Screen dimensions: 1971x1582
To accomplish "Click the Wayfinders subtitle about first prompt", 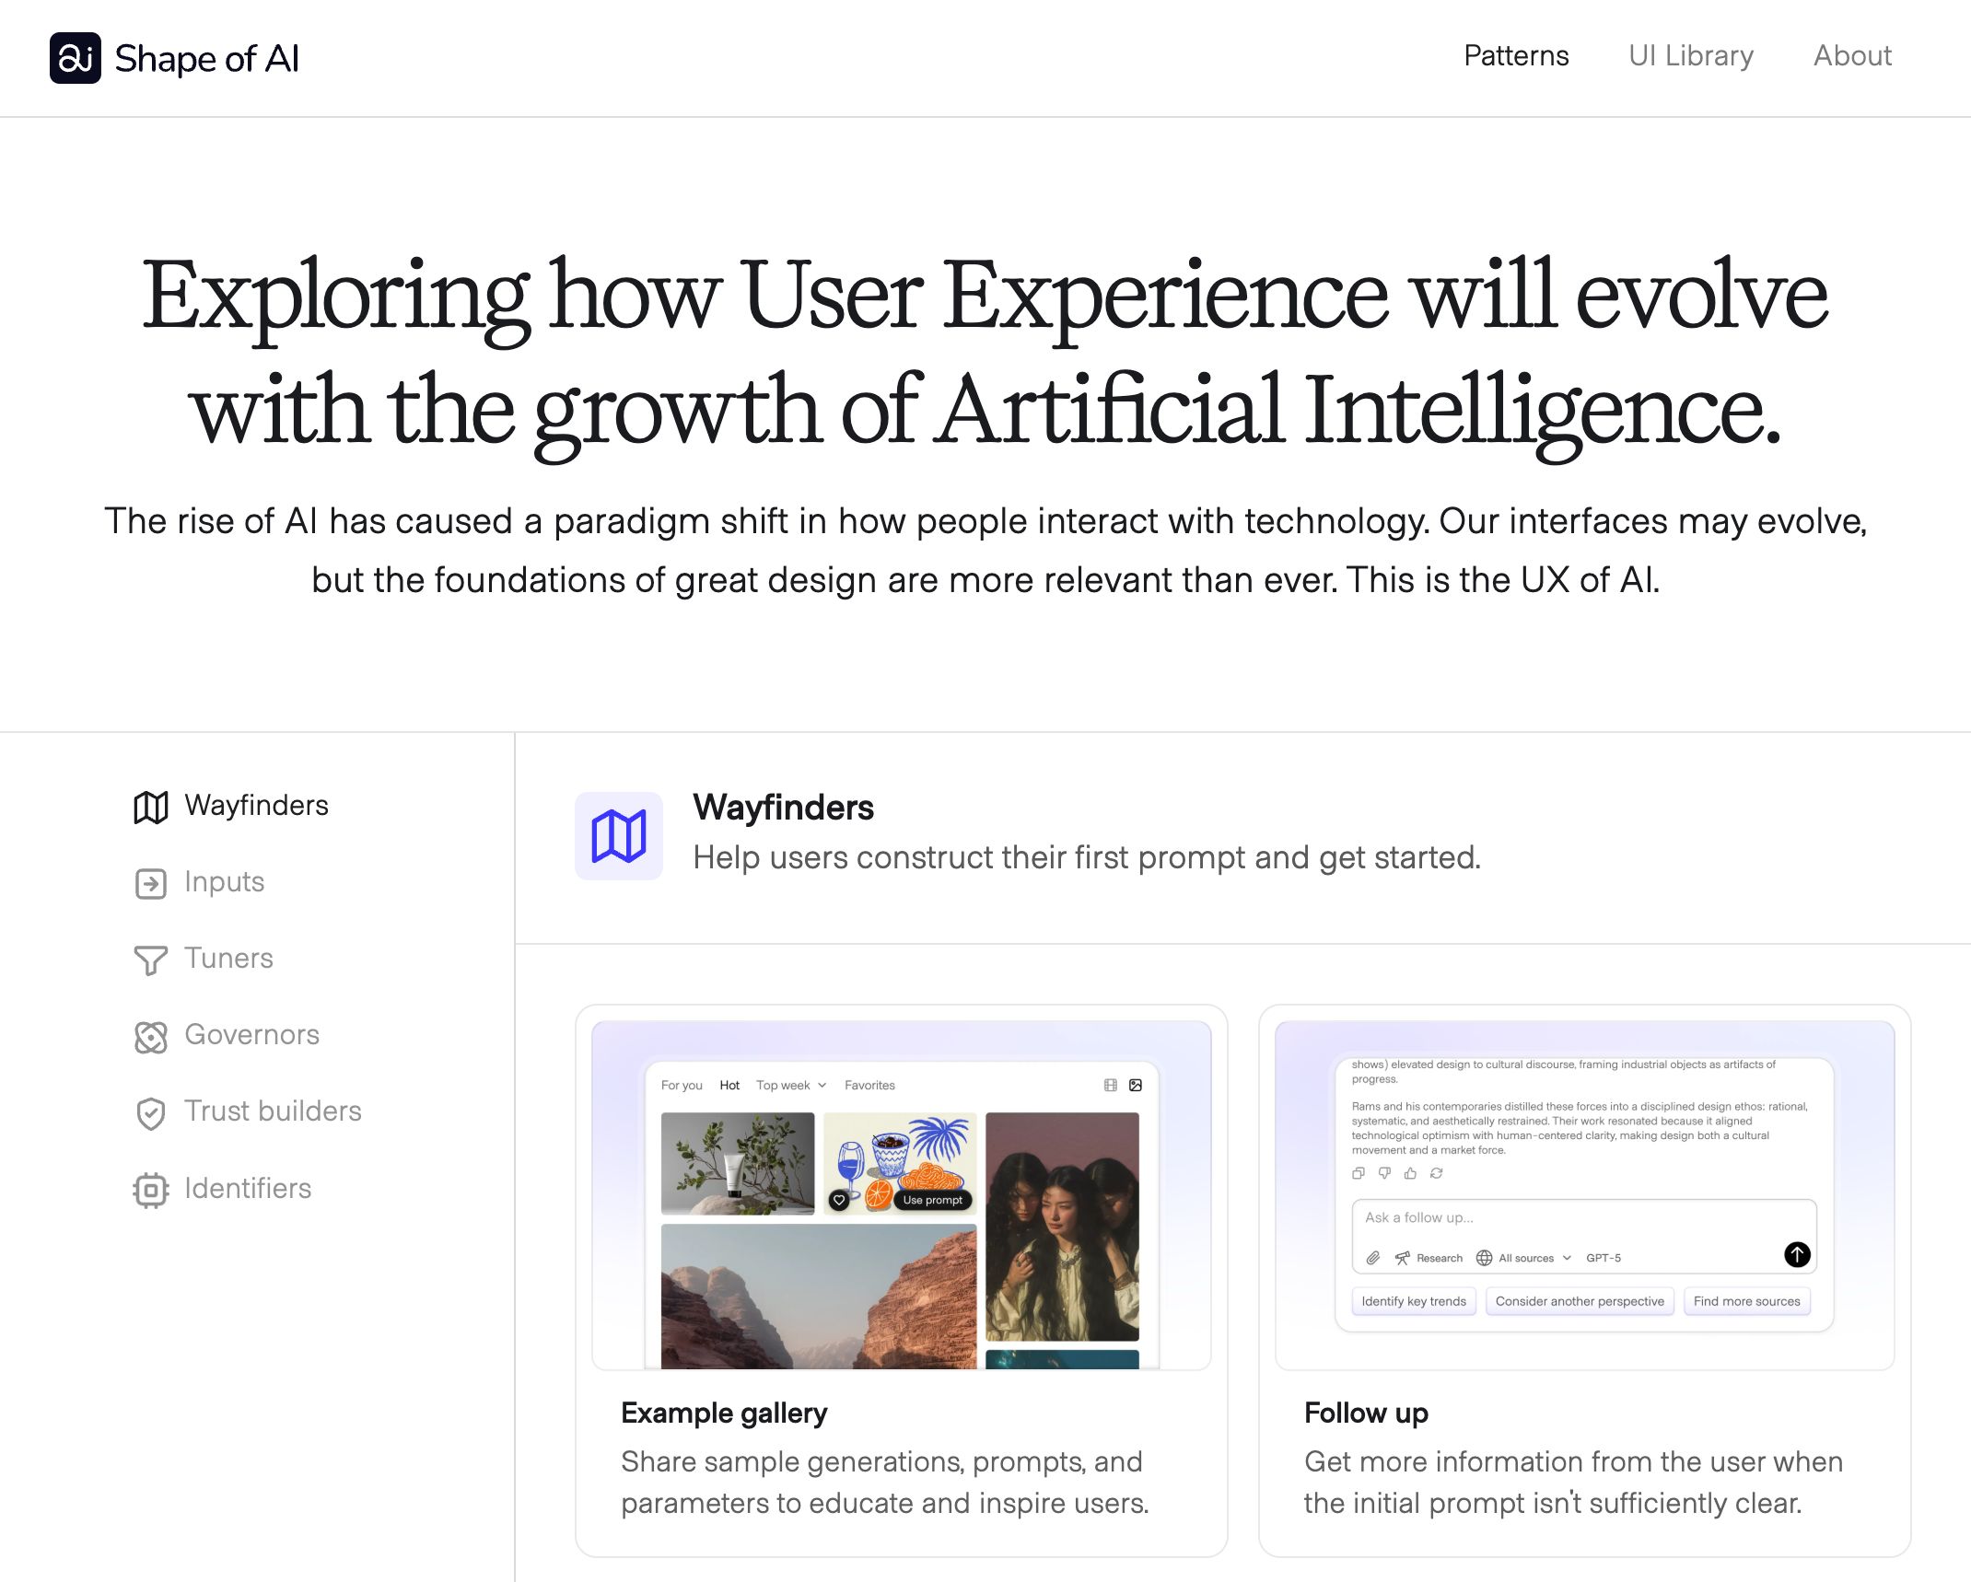I will (1087, 857).
